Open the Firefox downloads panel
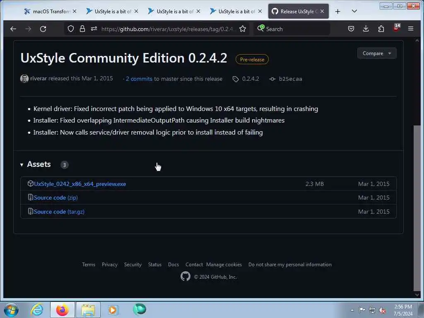 366,29
